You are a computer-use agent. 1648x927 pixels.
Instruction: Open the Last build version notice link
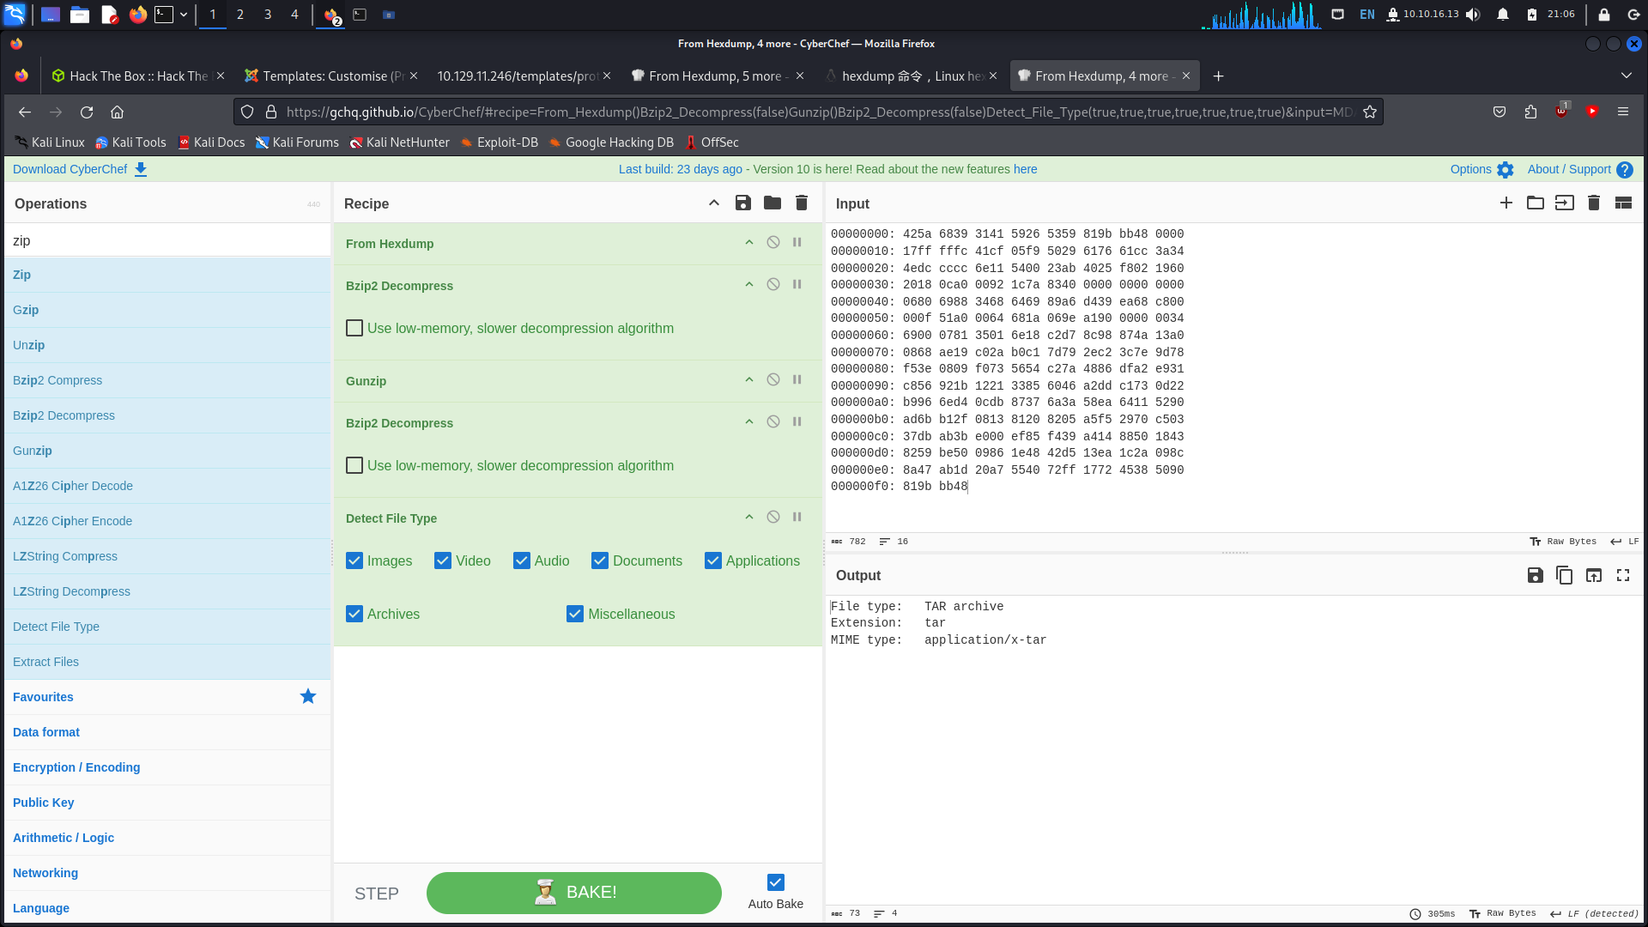(x=827, y=170)
